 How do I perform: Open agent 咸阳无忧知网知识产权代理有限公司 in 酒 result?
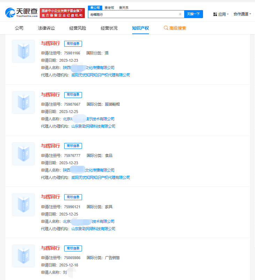(100, 75)
